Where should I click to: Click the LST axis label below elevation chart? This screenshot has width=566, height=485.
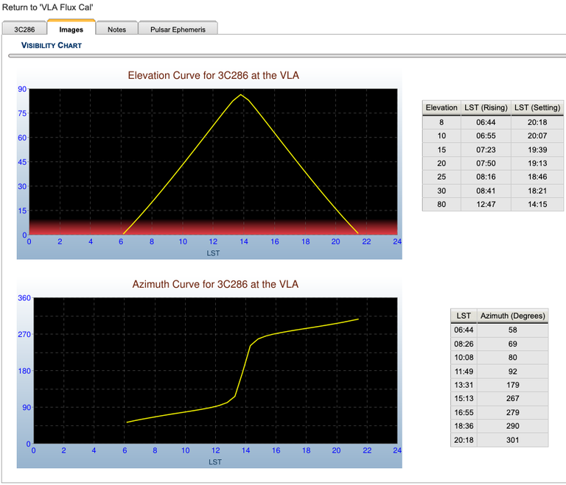pos(213,252)
